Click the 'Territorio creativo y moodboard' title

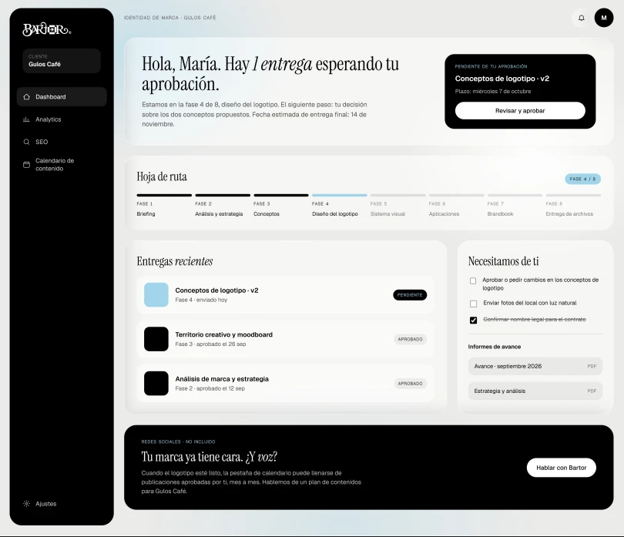223,334
